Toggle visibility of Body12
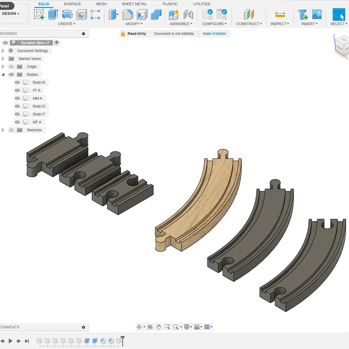 (x=17, y=106)
